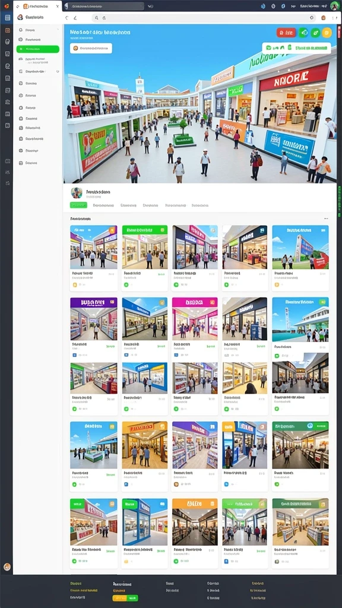The width and height of the screenshot is (342, 608).
Task: Click the red button in the banner header
Action: (286, 33)
